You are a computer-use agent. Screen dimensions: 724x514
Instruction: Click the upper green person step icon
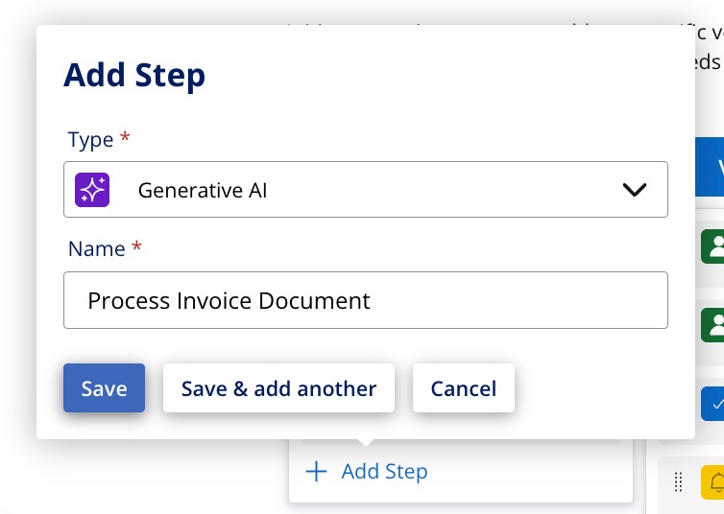[x=712, y=246]
